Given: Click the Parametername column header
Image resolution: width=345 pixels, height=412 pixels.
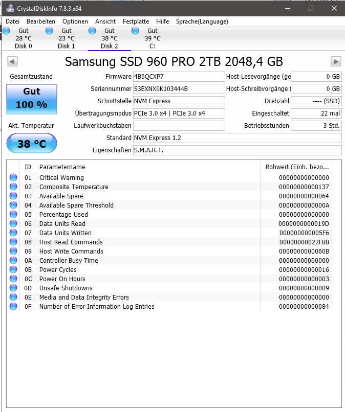Looking at the screenshot, I should coord(148,167).
